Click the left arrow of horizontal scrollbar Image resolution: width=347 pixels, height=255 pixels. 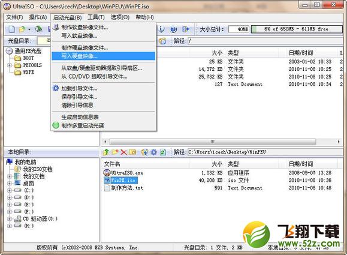pyautogui.click(x=105, y=142)
